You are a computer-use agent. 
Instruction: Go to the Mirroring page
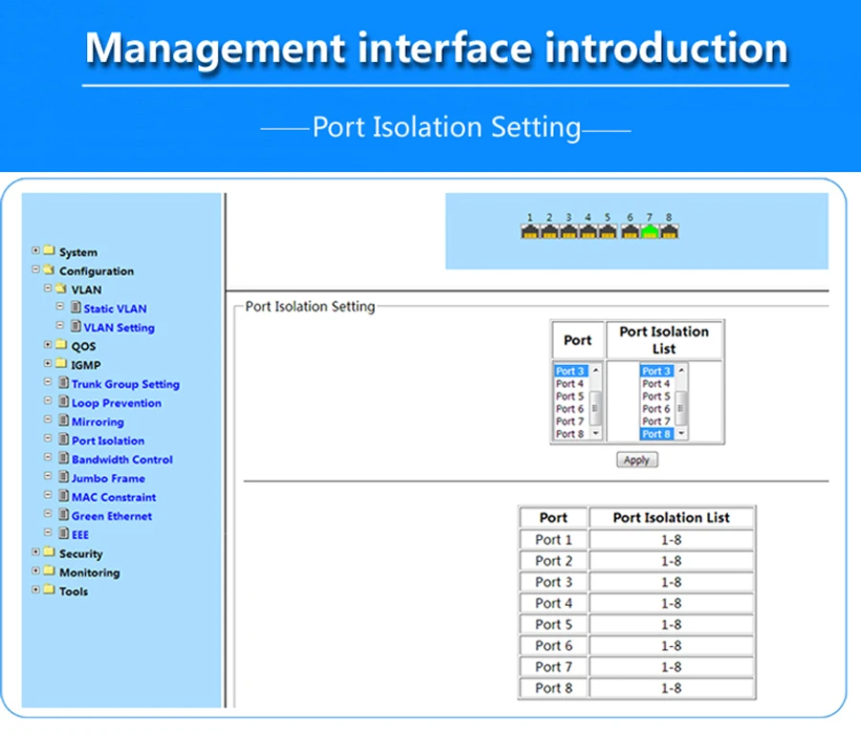click(98, 421)
